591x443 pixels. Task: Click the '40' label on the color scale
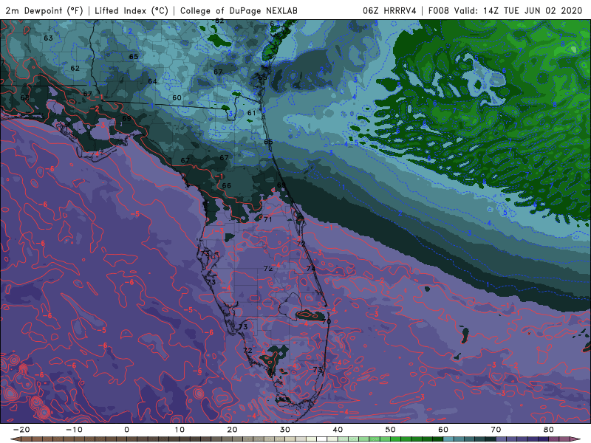click(x=338, y=430)
